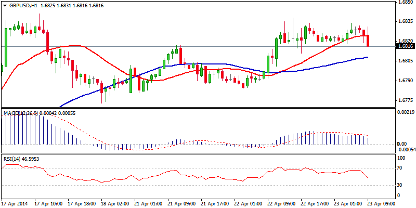The image size is (416, 208).
Task: Click the 23 Apr 09:00 time label
Action: coord(382,203)
